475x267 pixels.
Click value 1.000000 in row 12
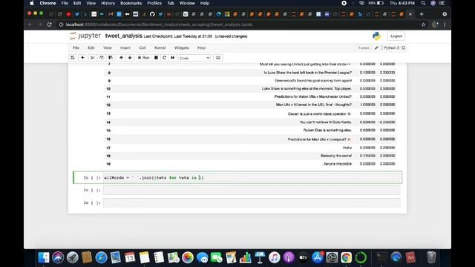pyautogui.click(x=367, y=105)
